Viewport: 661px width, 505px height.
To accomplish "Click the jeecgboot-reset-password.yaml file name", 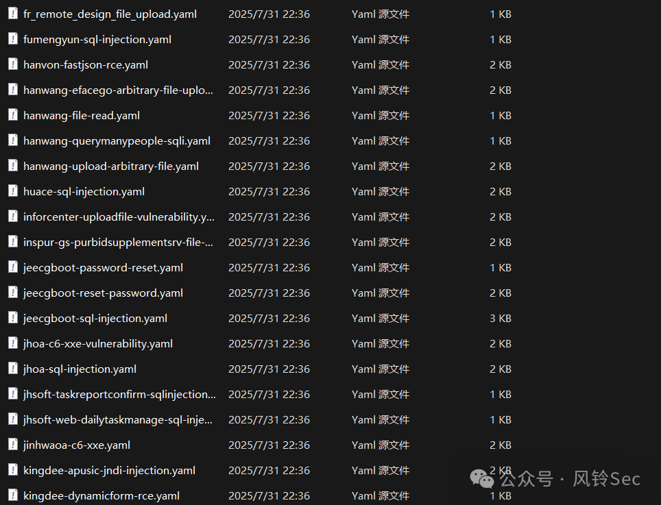I will pyautogui.click(x=103, y=293).
